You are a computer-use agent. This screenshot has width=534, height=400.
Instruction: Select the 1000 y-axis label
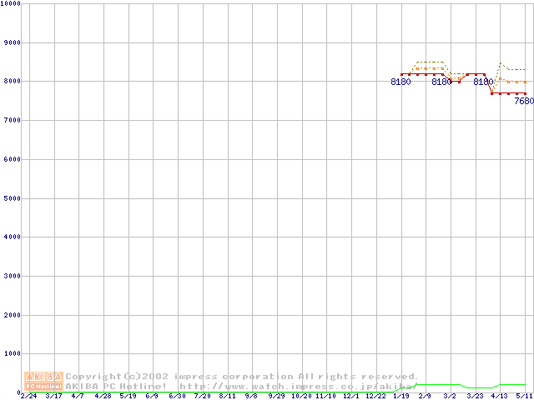(12, 354)
